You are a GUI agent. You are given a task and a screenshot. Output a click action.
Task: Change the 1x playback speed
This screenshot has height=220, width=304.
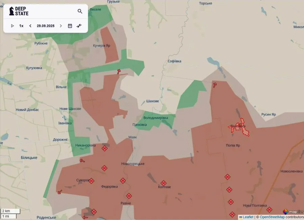tap(21, 26)
